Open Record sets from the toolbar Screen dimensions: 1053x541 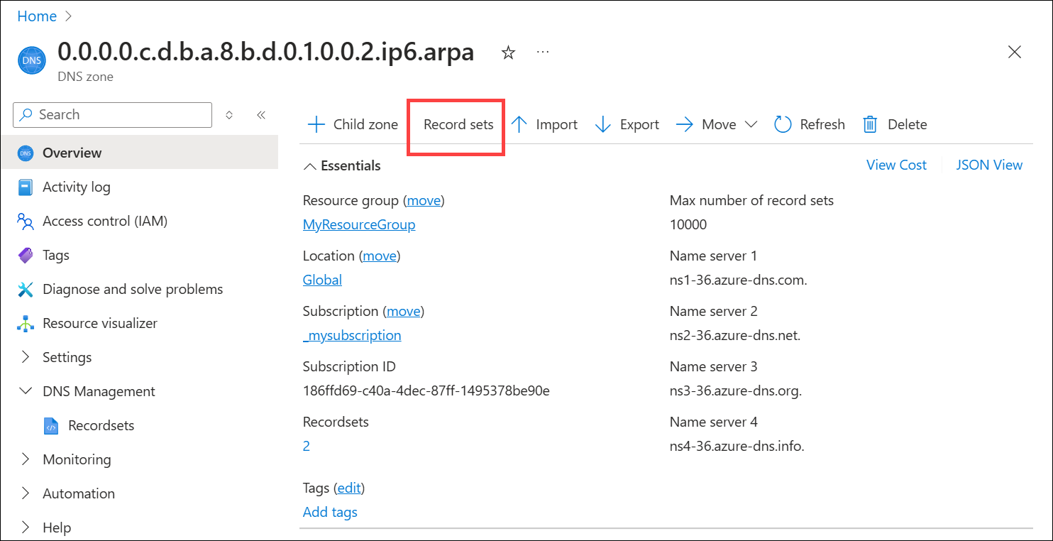[x=458, y=124]
